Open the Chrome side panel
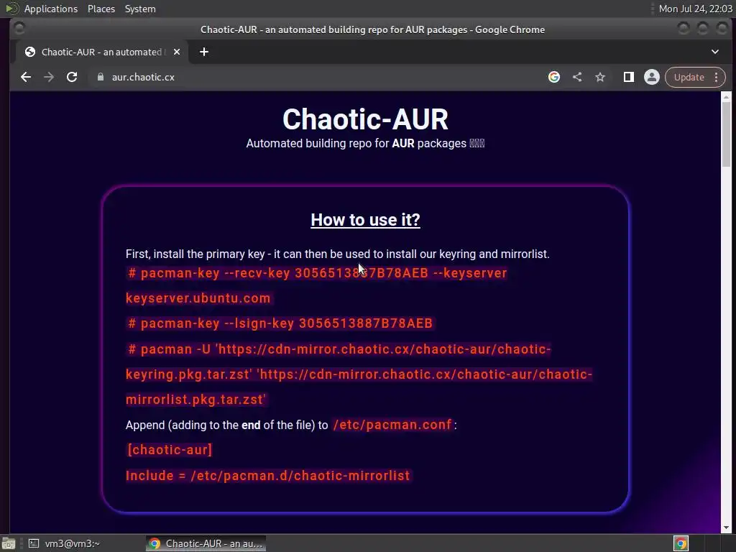The width and height of the screenshot is (736, 552). coord(628,77)
